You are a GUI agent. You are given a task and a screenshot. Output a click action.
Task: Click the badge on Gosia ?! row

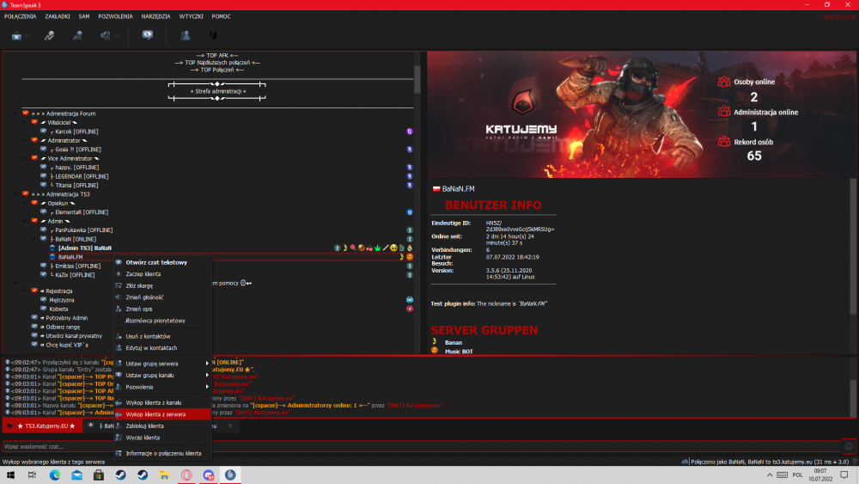pos(409,149)
